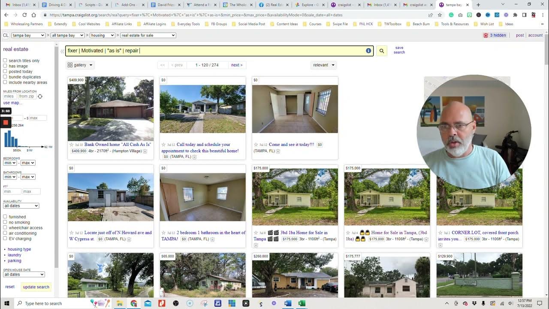Open the all tampa bay area dropdown
Image resolution: width=549 pixels, height=309 pixels.
68,35
